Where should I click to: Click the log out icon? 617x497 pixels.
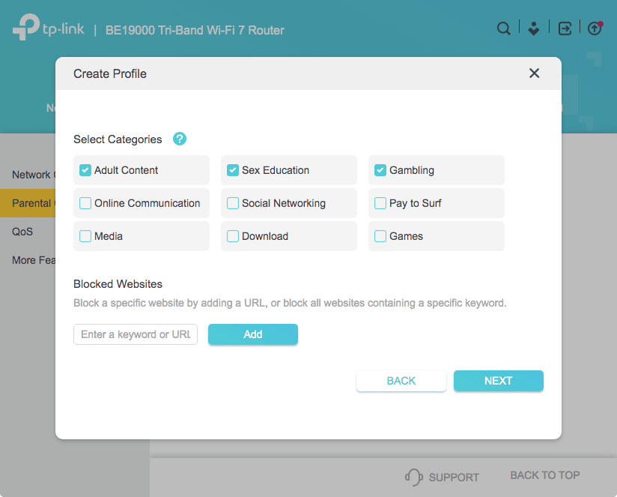564,28
